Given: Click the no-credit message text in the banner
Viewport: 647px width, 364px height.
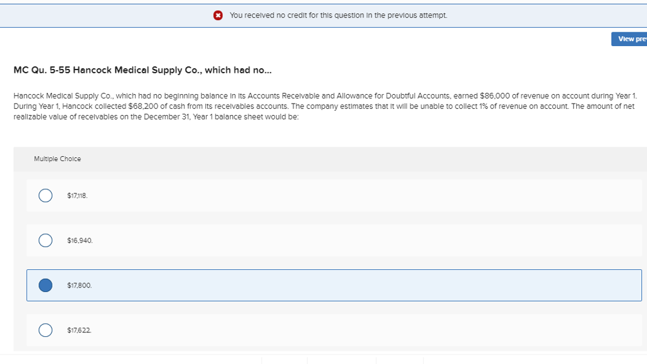Looking at the screenshot, I should [338, 15].
